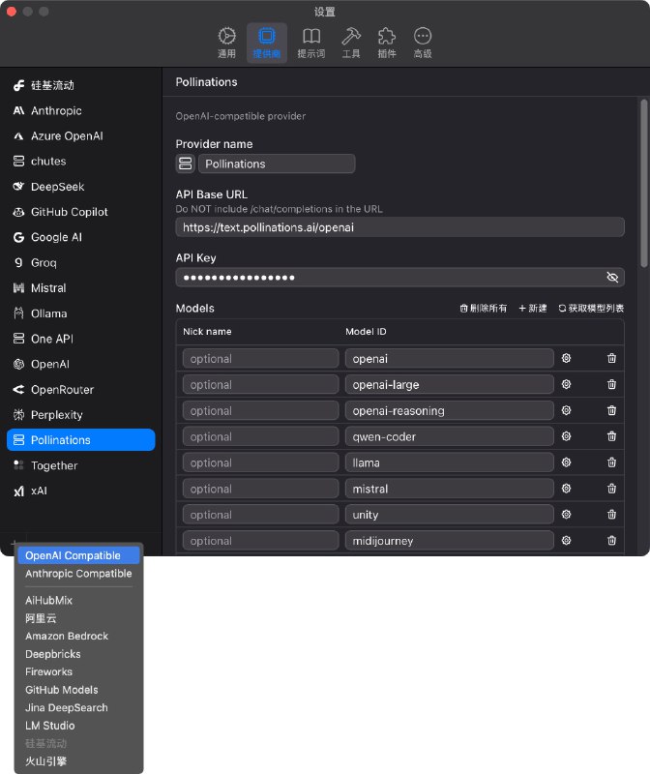The height and width of the screenshot is (774, 650).
Task: Click 新建 to add a new model
Action: point(533,308)
